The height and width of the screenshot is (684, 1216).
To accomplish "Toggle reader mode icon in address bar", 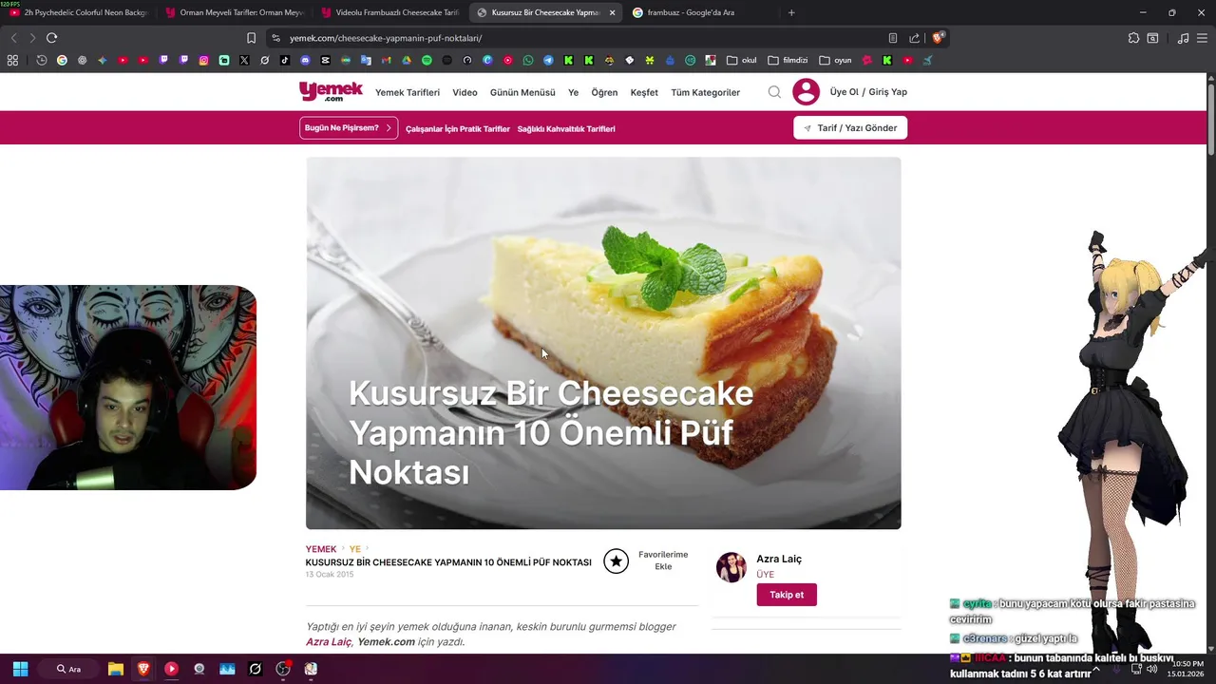I will pos(892,38).
